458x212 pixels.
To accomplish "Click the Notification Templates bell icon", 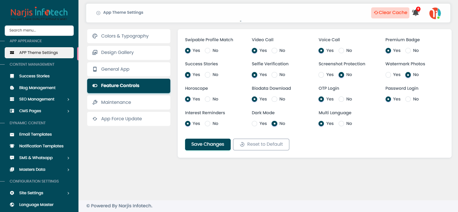I will (12, 146).
